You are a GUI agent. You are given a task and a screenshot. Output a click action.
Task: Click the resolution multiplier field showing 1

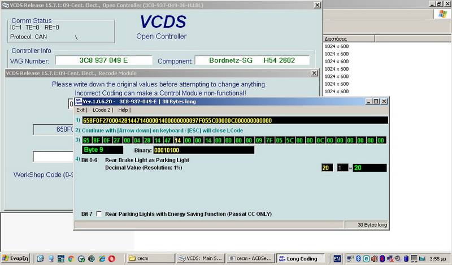tap(342, 168)
